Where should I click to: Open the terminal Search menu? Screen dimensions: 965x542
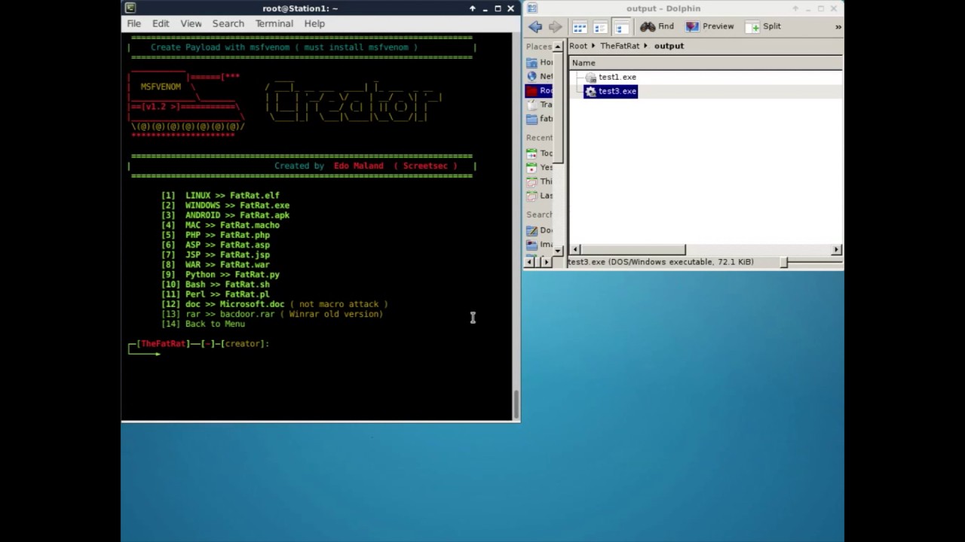(228, 23)
